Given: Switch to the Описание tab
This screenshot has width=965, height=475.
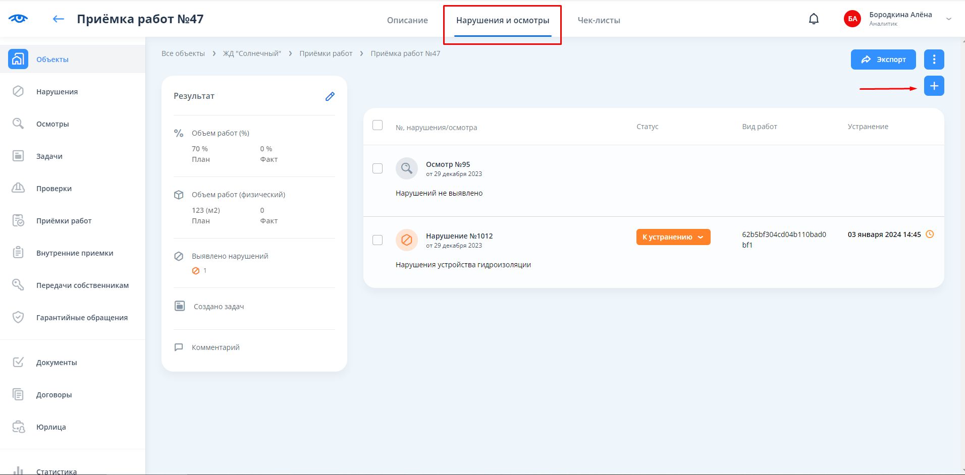Looking at the screenshot, I should [x=407, y=20].
